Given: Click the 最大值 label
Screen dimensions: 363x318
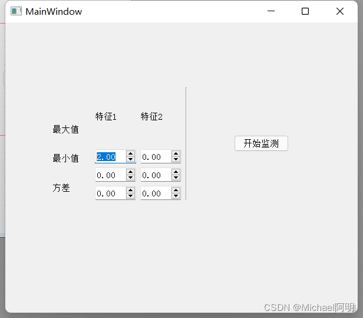Looking at the screenshot, I should click(66, 129).
